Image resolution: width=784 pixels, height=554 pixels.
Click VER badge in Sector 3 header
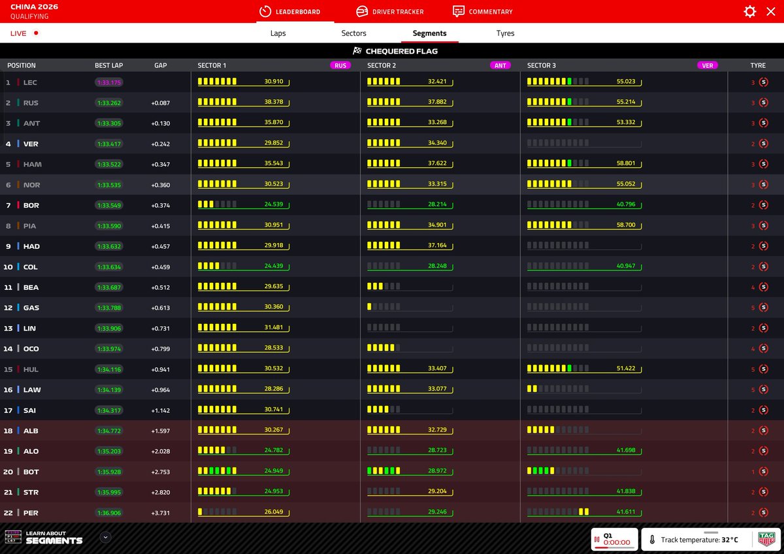pos(708,65)
